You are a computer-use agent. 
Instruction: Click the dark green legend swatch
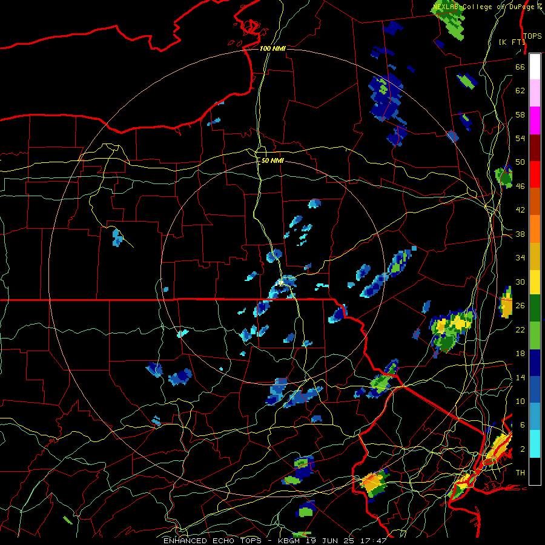535,308
